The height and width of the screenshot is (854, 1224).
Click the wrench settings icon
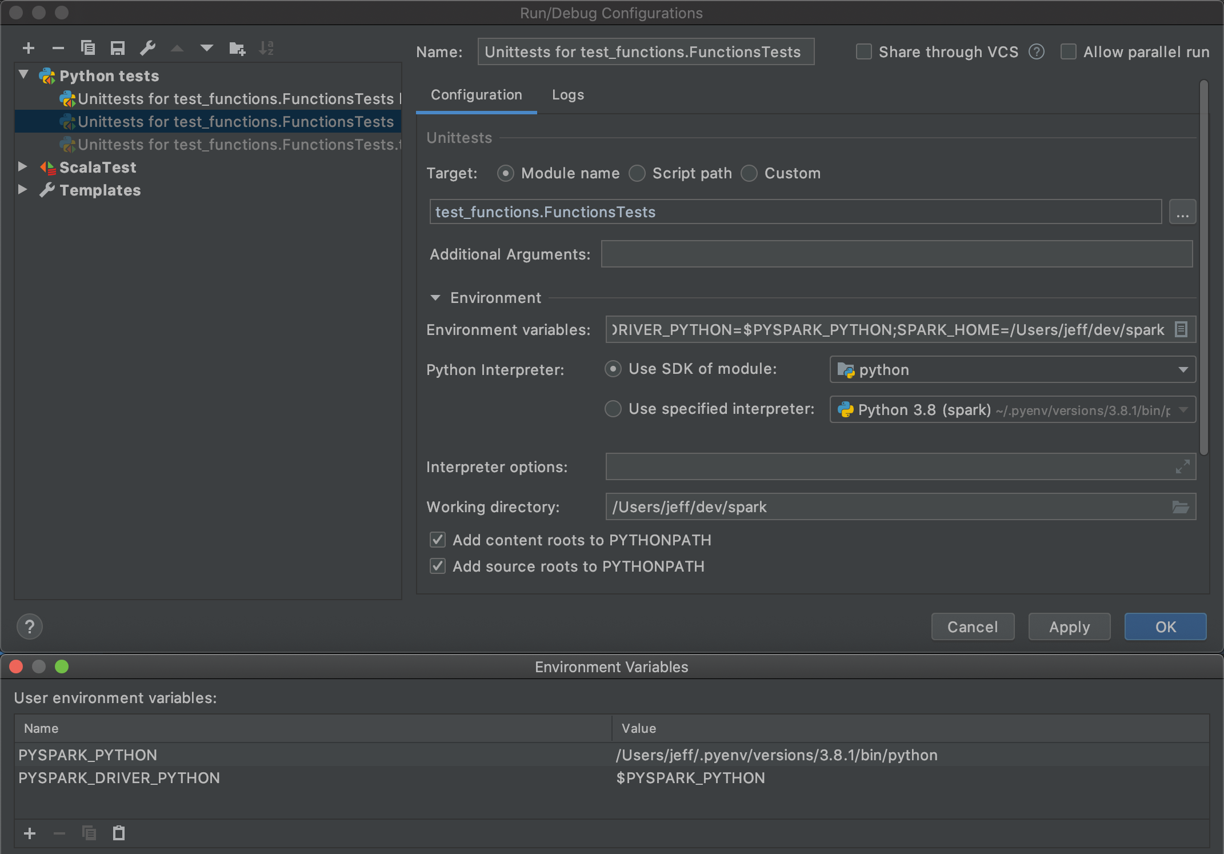click(148, 49)
